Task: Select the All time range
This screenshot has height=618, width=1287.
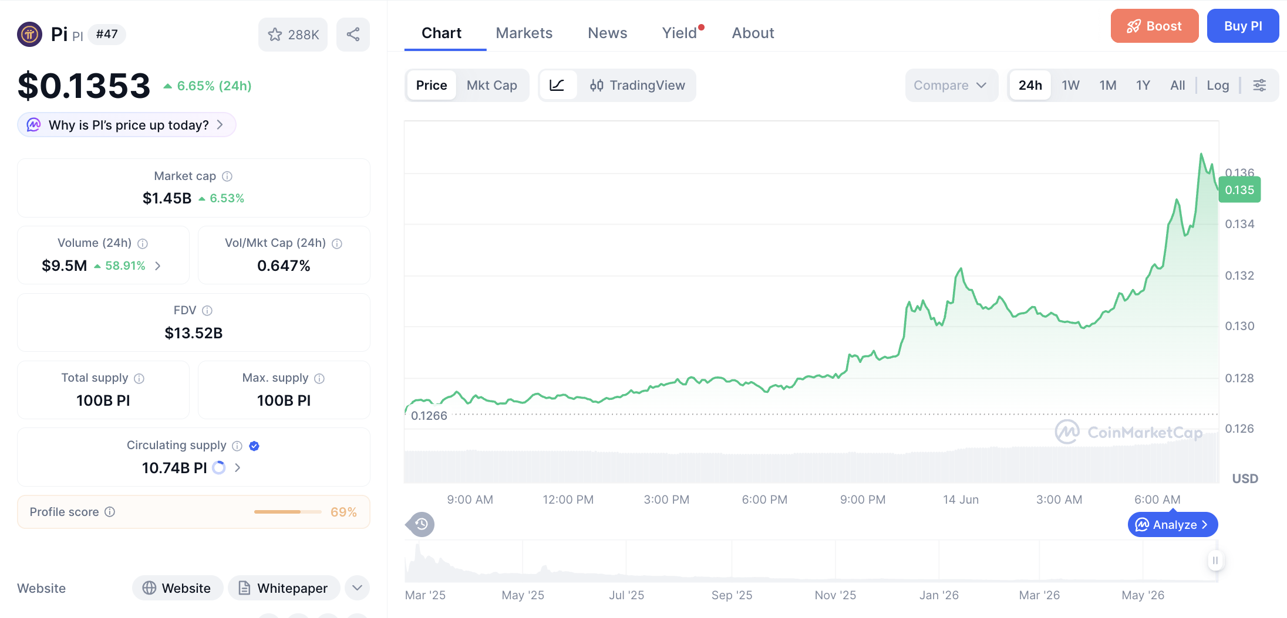Action: pyautogui.click(x=1177, y=86)
